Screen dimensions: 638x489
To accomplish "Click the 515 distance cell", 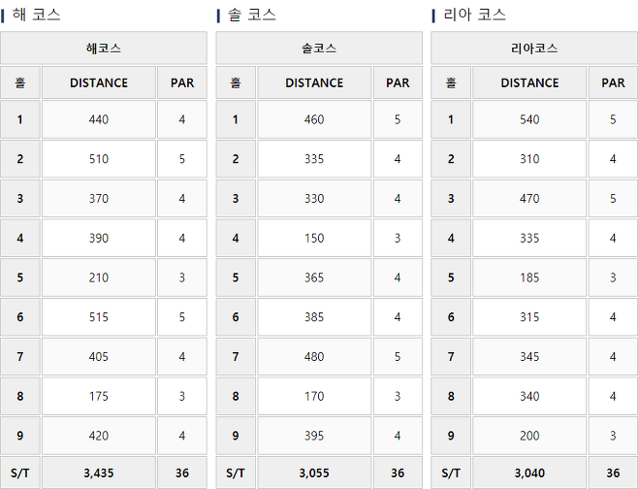I will point(99,317).
